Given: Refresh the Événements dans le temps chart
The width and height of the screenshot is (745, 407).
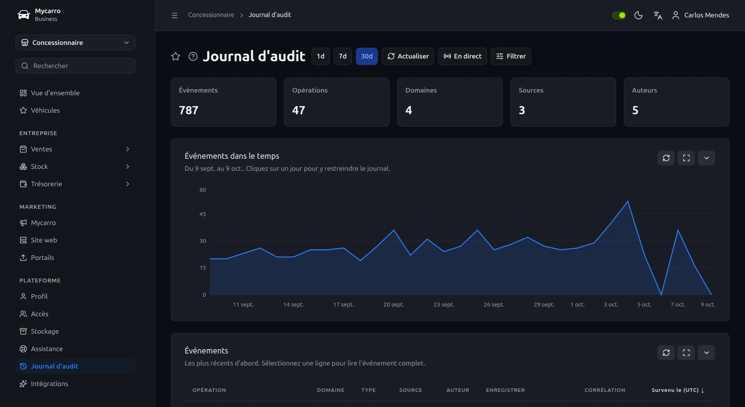Looking at the screenshot, I should [x=666, y=158].
